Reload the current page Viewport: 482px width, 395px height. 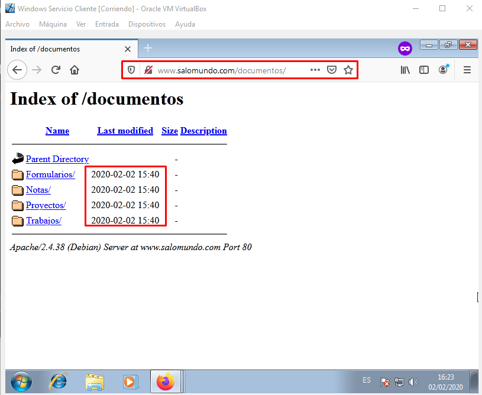[56, 70]
